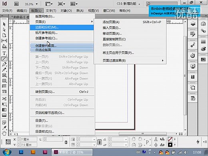Open the File menu

[7, 10]
